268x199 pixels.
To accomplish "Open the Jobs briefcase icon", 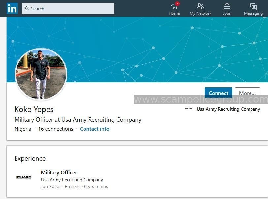I will coord(227,6).
